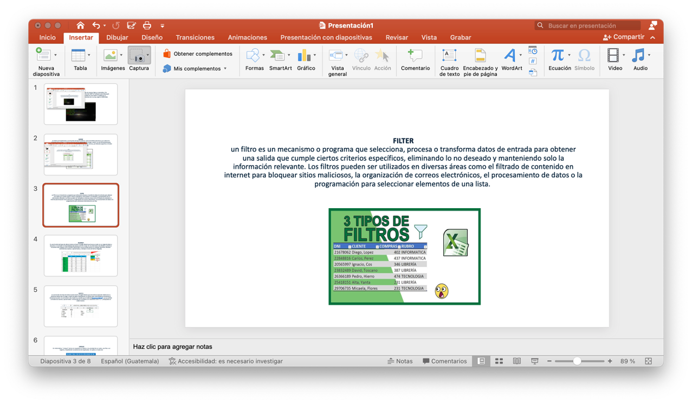Switch to reading view
This screenshot has height=404, width=692.
517,361
